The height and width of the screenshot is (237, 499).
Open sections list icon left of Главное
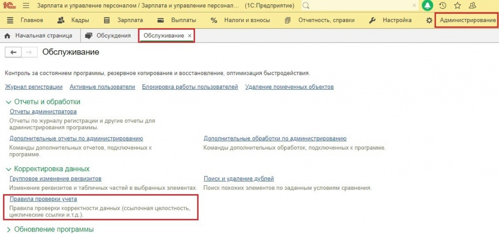point(10,20)
